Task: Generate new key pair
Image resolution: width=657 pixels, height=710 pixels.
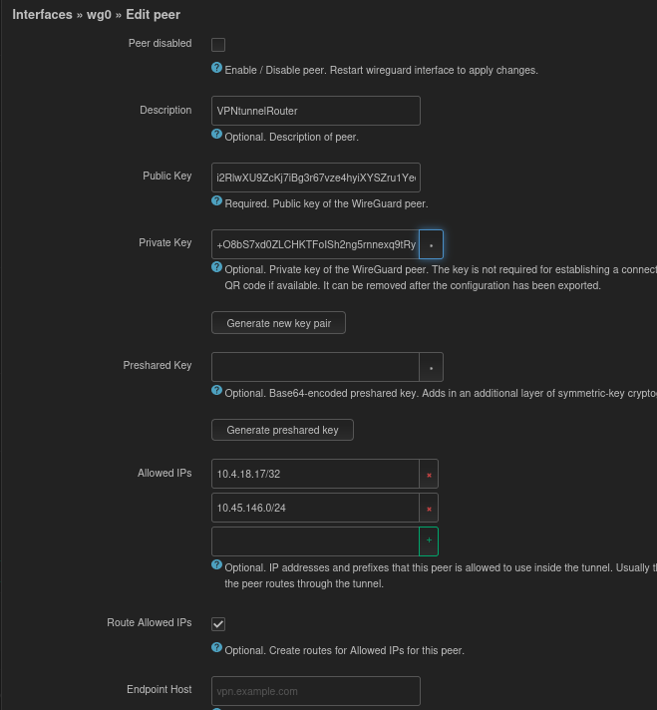Action: [278, 323]
